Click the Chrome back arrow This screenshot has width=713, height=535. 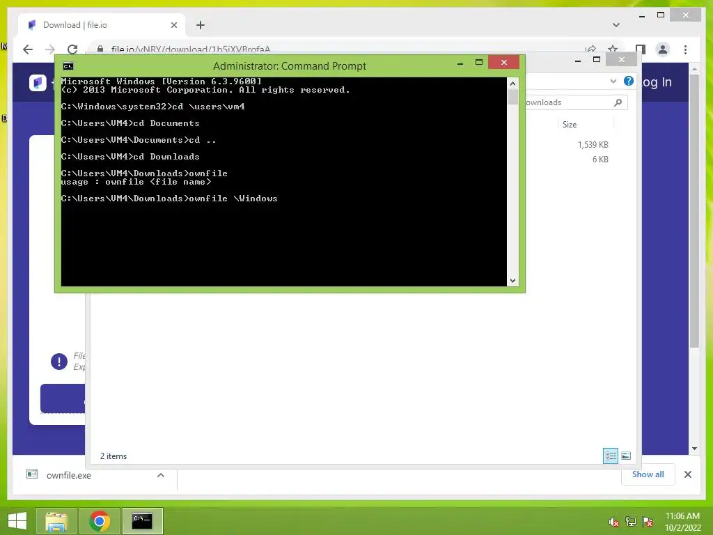(28, 49)
